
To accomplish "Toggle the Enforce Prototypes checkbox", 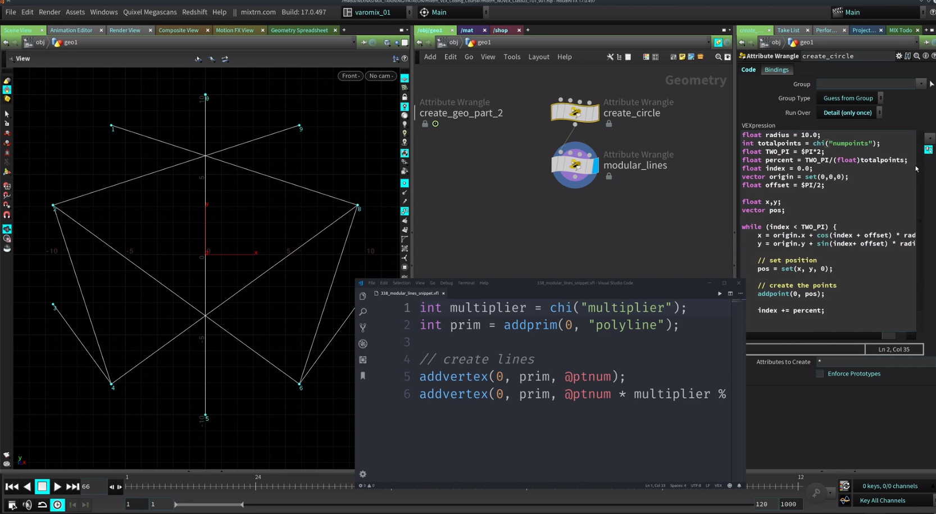I will (820, 374).
